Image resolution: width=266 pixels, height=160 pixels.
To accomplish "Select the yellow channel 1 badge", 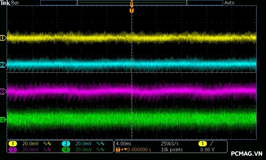I will 13,144.
